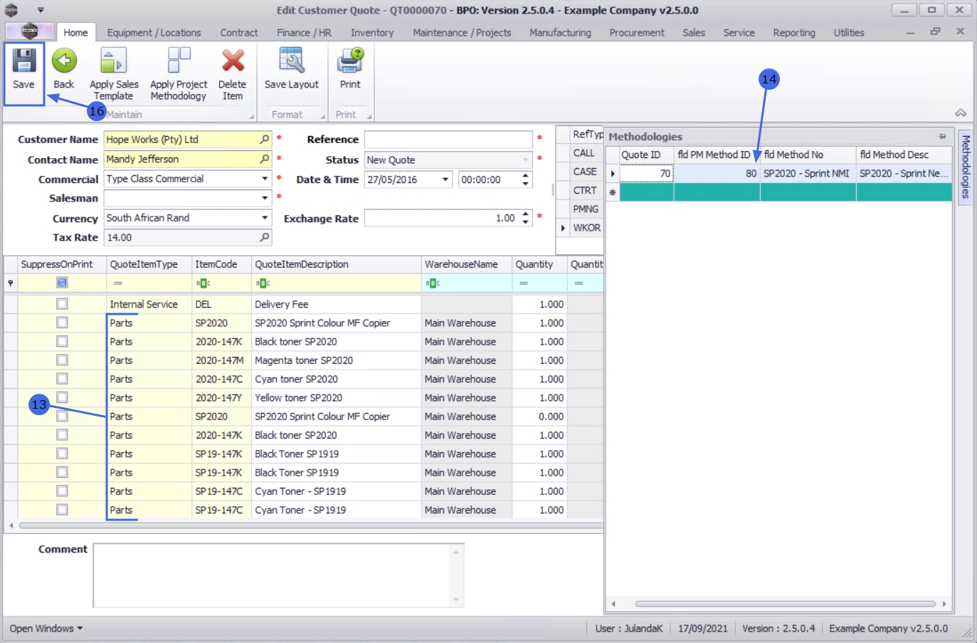
Task: Open the Status dropdown
Action: [x=526, y=160]
